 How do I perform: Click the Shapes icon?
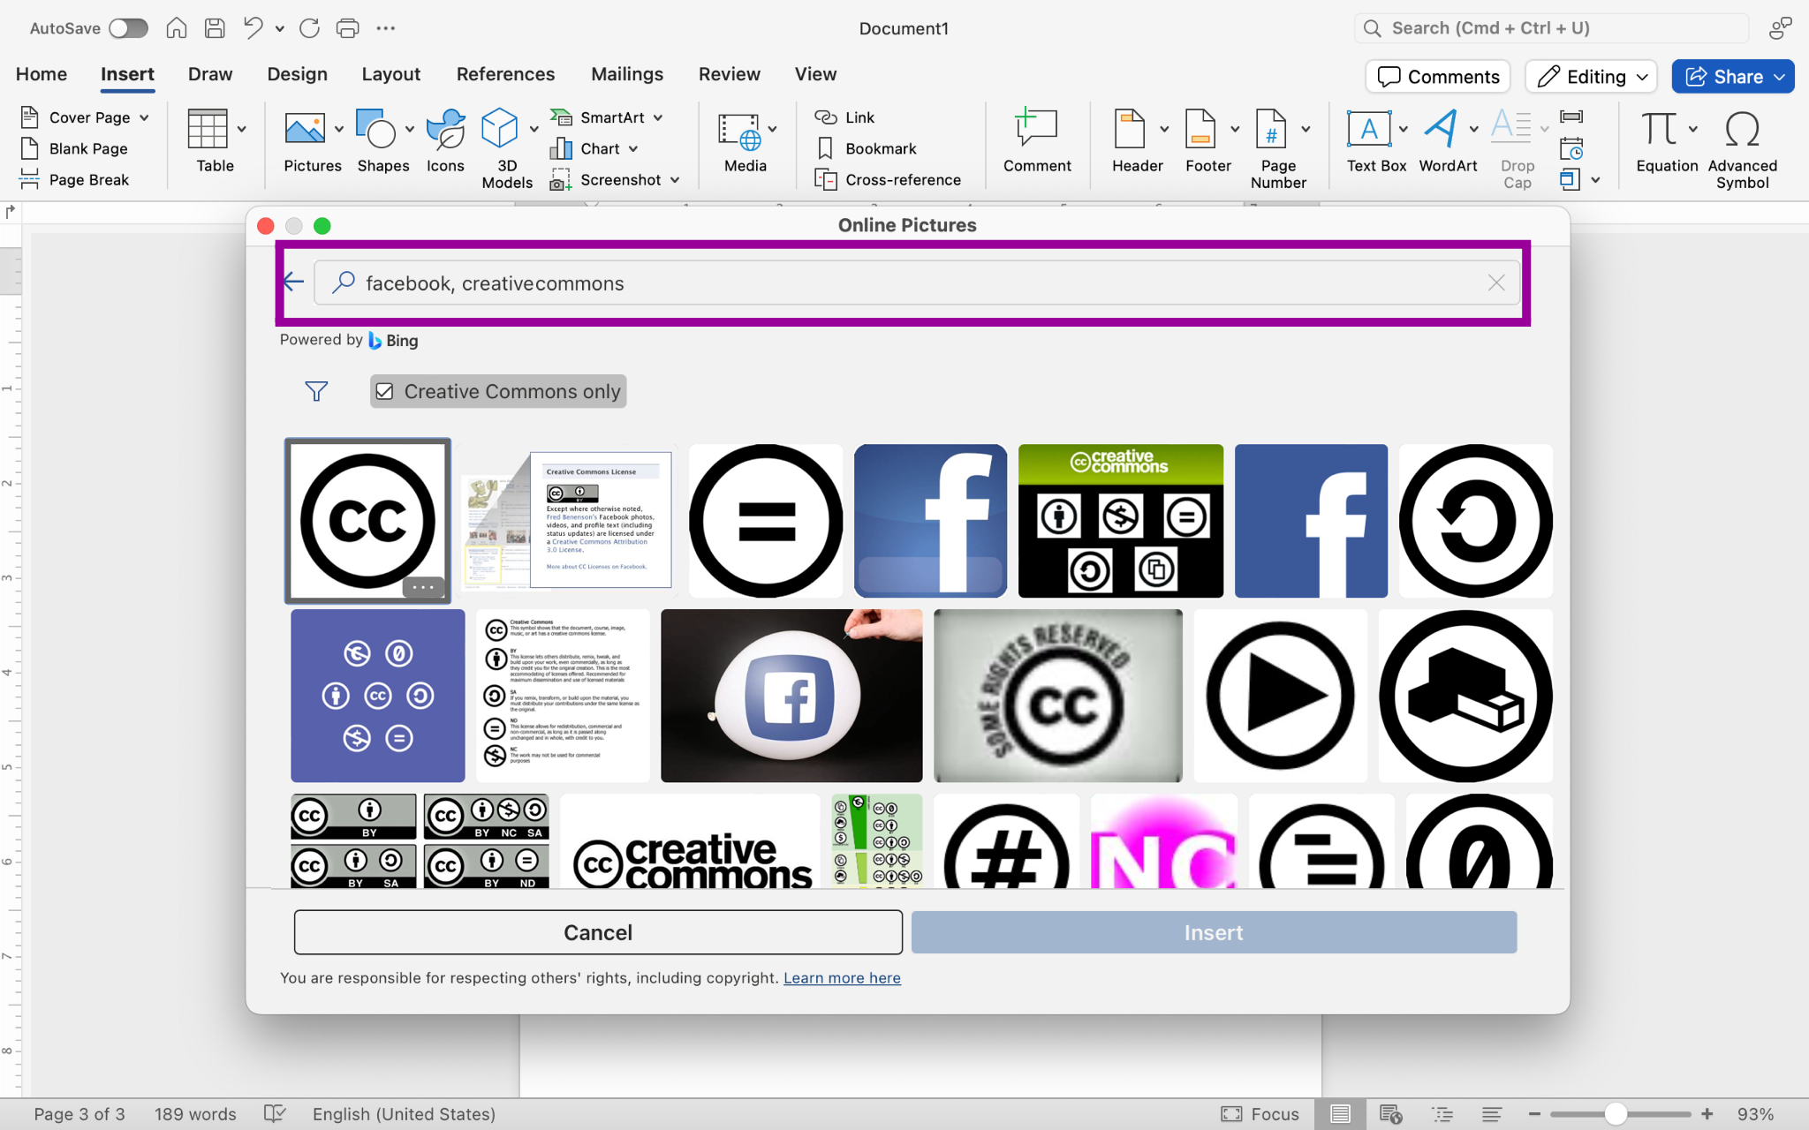[375, 129]
